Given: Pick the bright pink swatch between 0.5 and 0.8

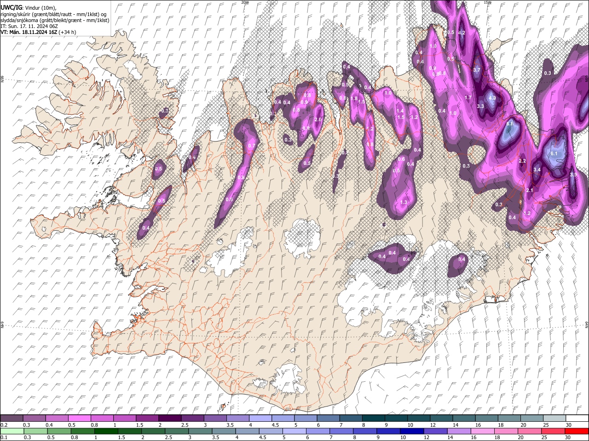Looking at the screenshot, I should coord(80,418).
